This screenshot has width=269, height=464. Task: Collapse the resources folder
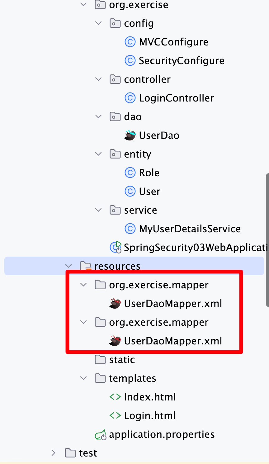coord(68,266)
